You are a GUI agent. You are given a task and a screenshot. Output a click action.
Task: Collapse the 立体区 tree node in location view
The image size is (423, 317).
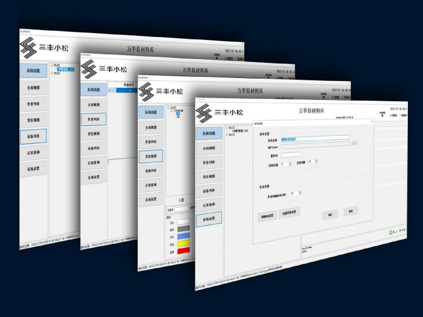click(x=169, y=108)
